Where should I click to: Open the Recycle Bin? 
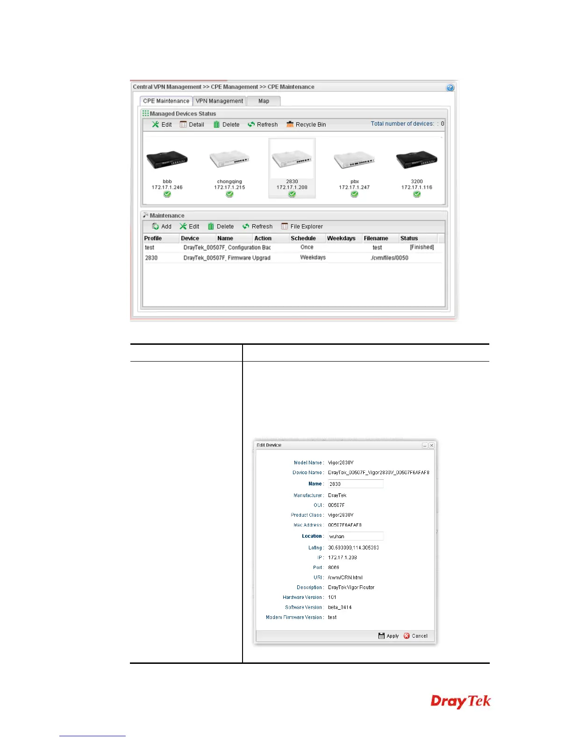[x=306, y=125]
